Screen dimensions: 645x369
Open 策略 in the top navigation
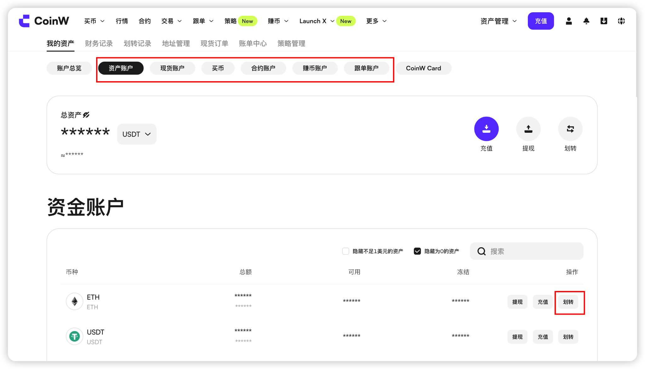pos(230,21)
